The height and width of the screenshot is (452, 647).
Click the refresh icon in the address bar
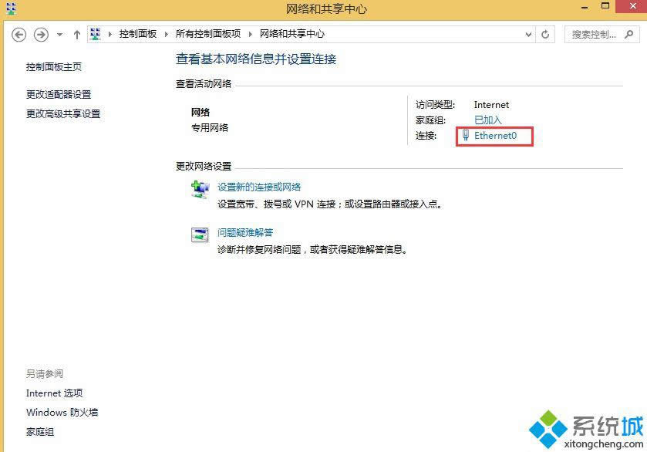coord(545,34)
